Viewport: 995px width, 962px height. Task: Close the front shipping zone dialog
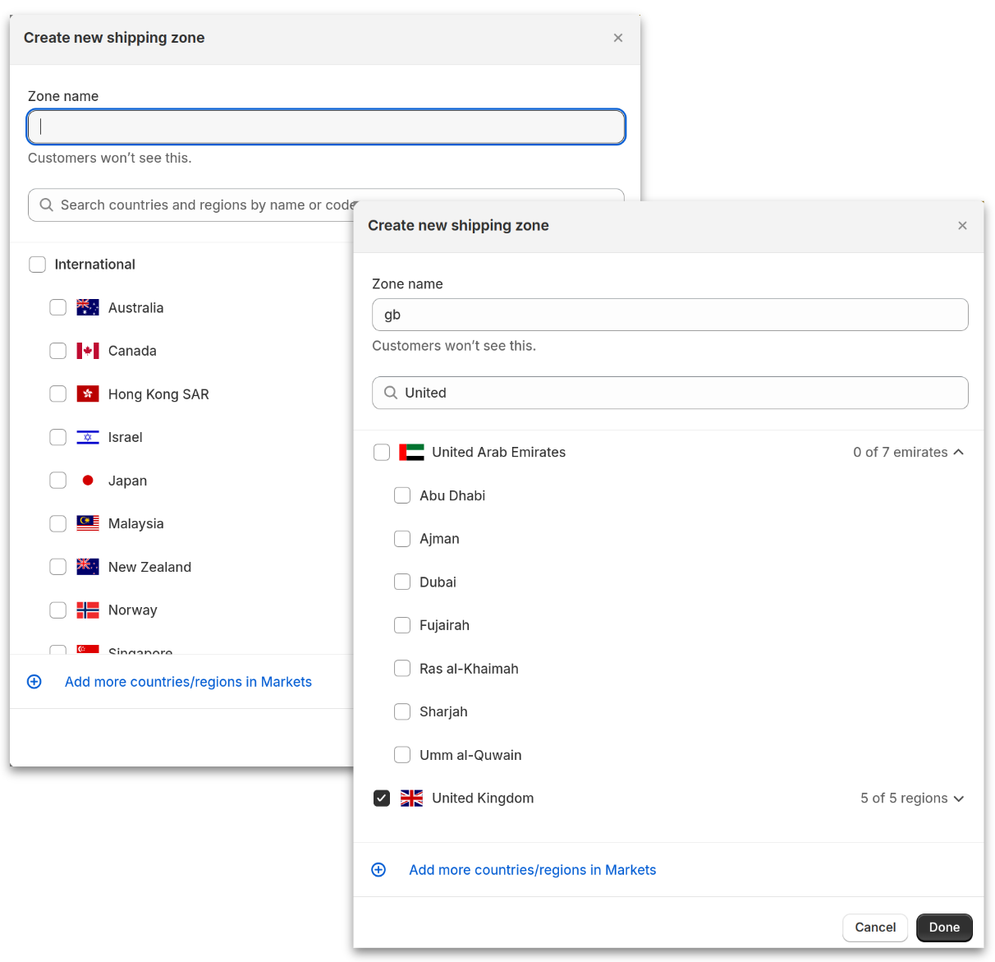[x=962, y=226]
